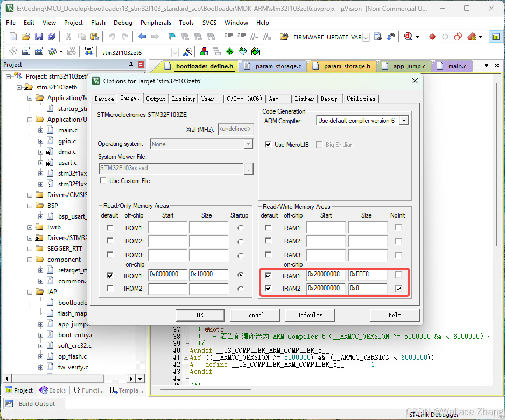
Task: Click the Indent selection icon
Action: click(228, 37)
